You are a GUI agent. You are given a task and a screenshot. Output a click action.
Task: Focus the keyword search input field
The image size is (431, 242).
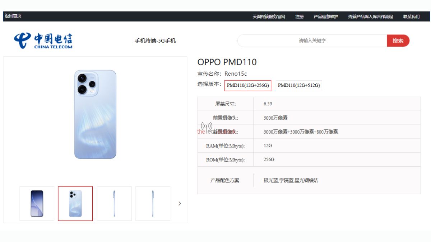click(x=312, y=41)
